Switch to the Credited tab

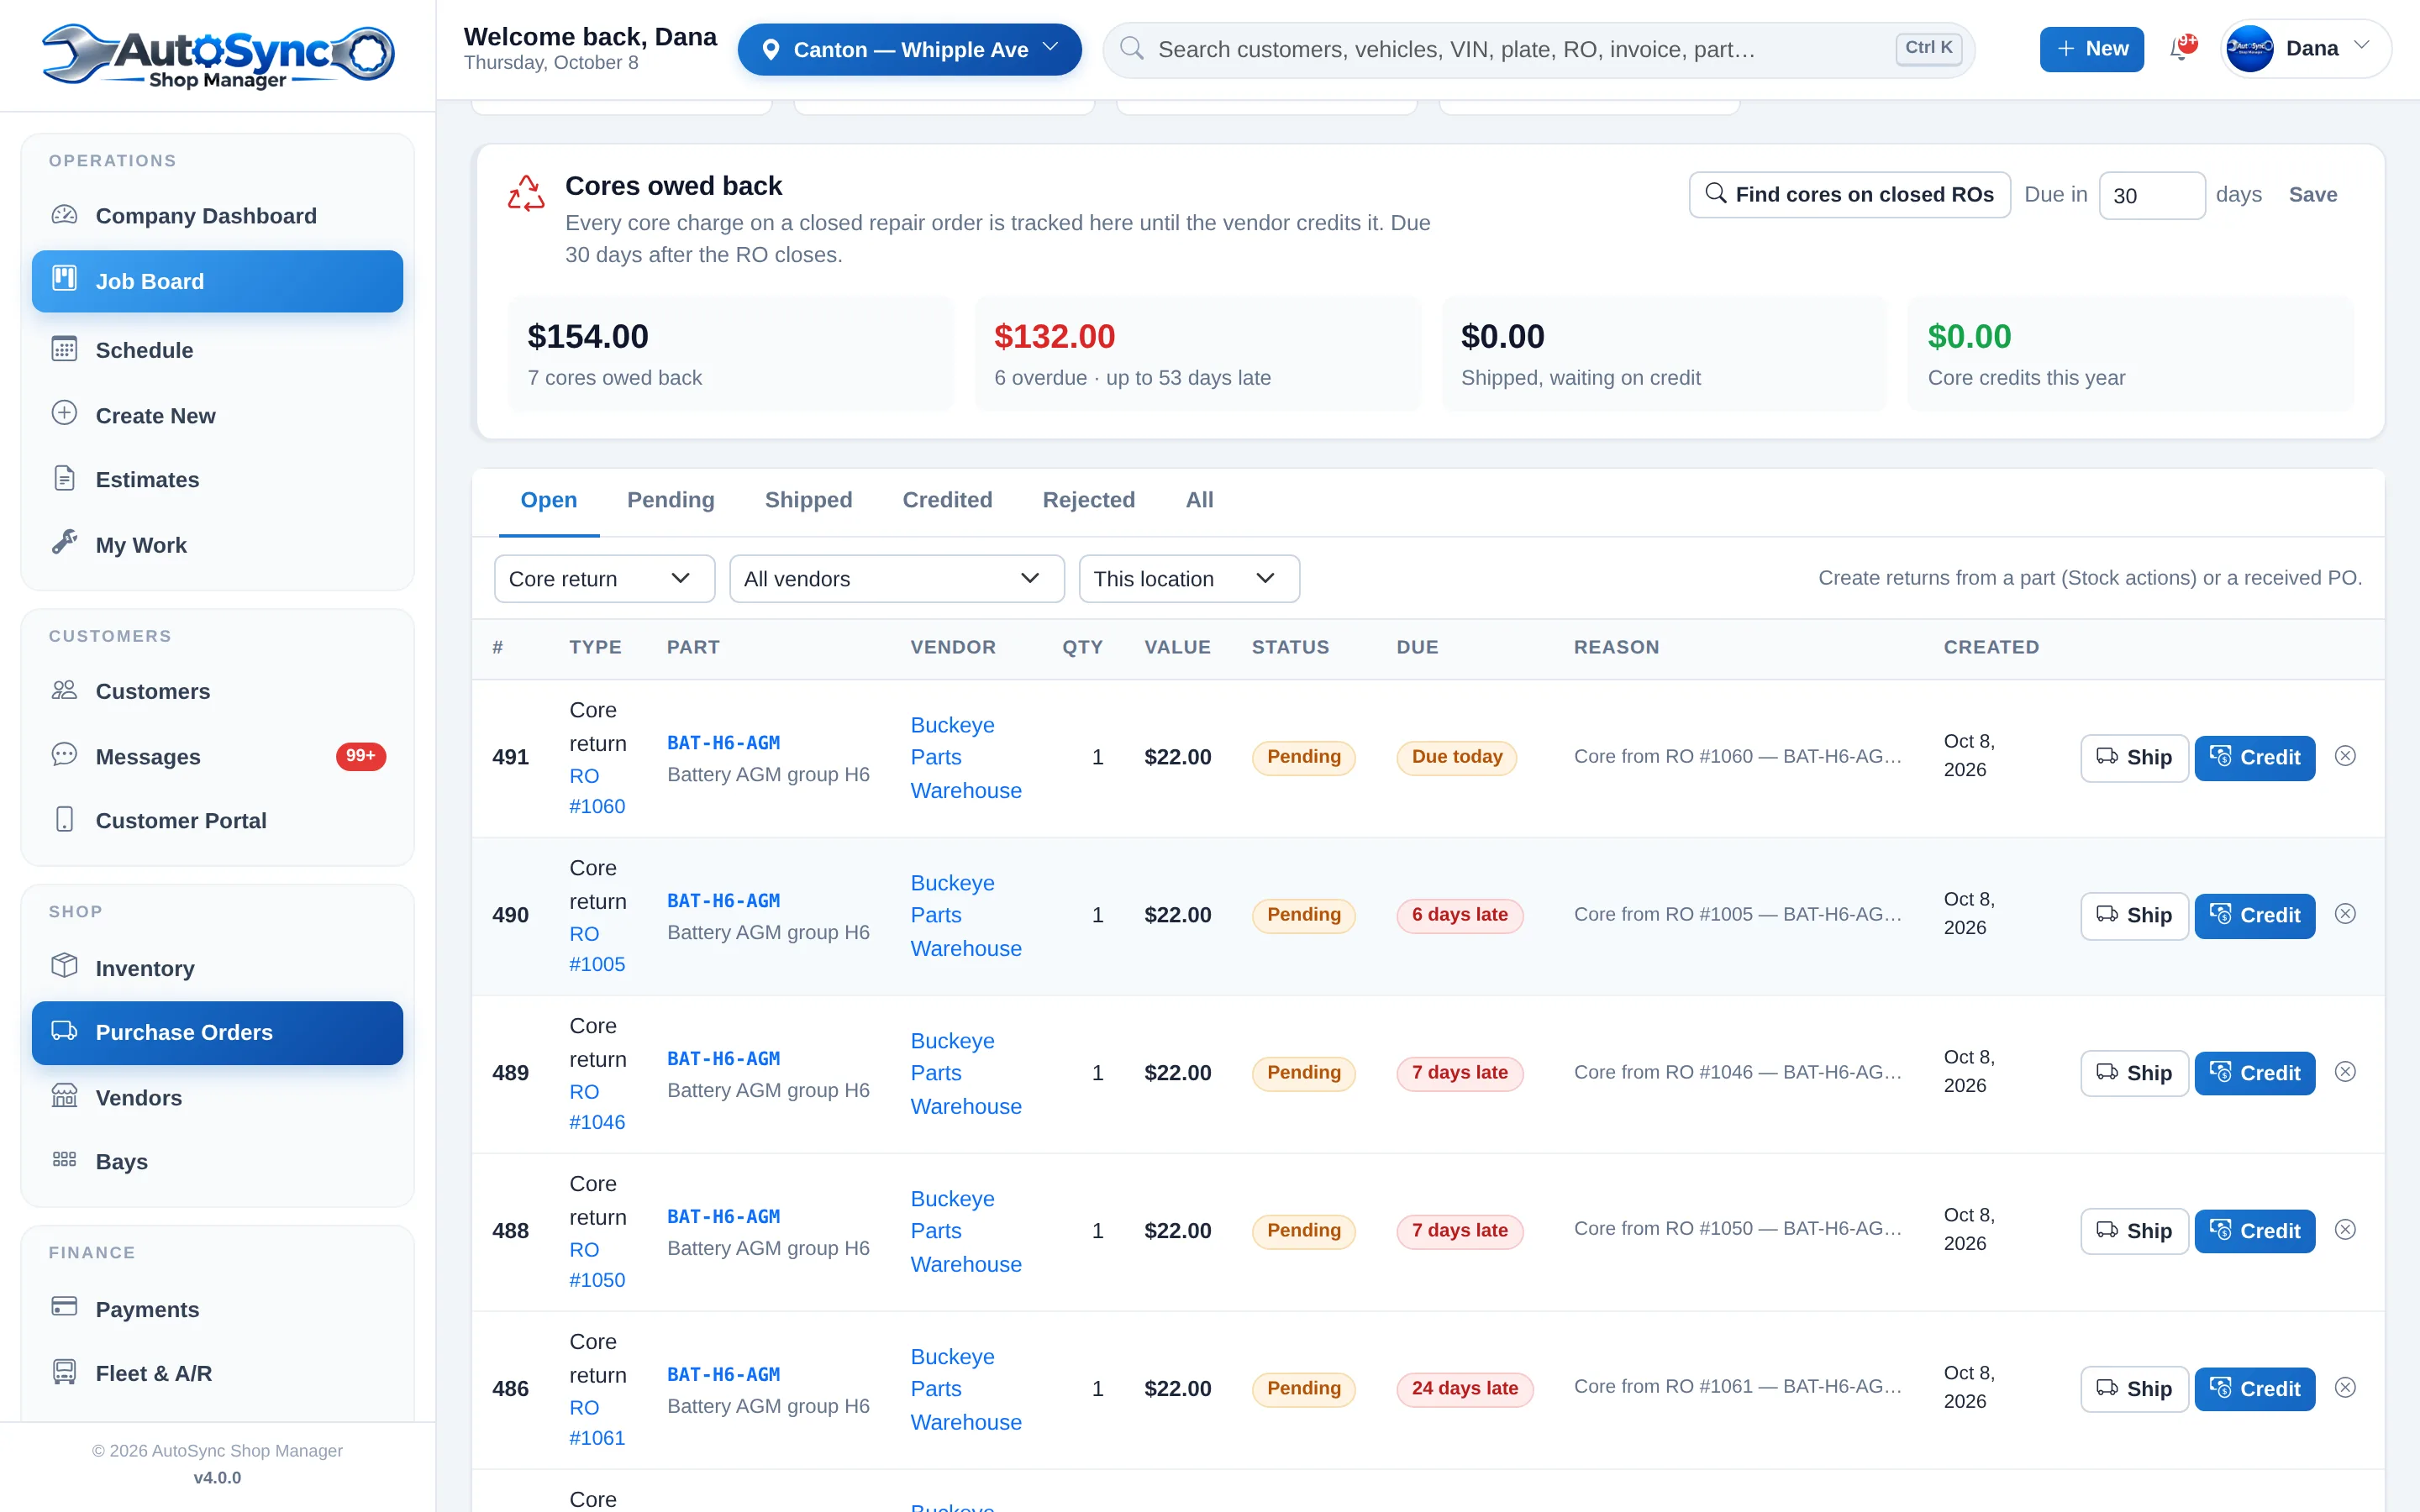pos(947,500)
